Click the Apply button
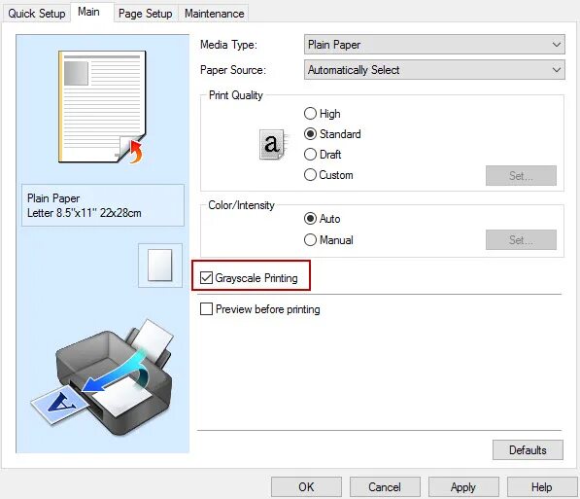This screenshot has height=499, width=580. (463, 486)
